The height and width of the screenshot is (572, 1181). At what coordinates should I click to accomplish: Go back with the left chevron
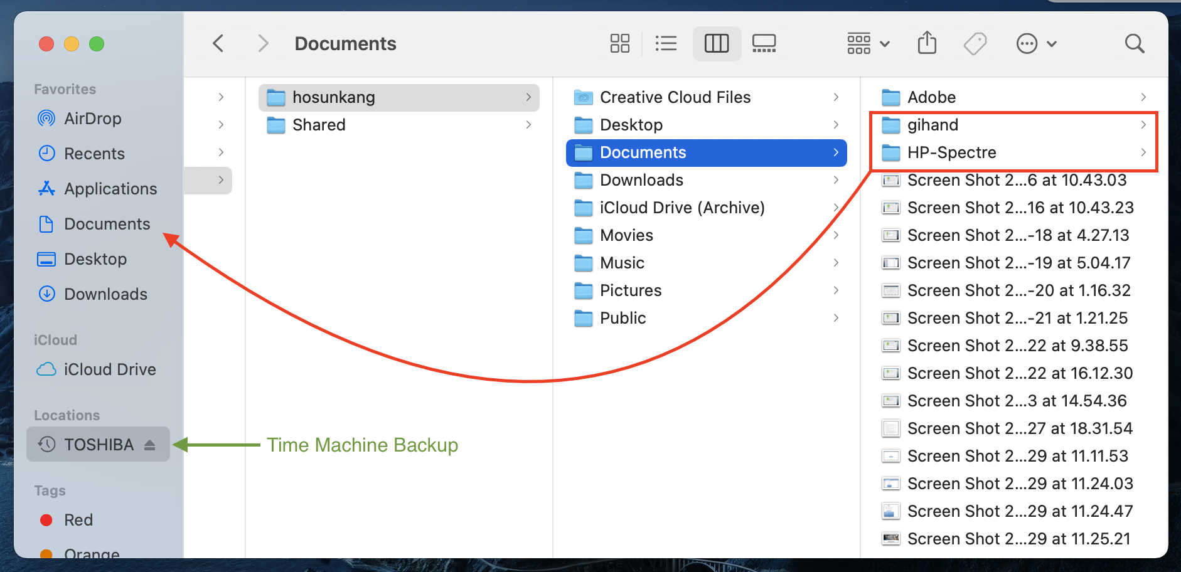[x=218, y=43]
